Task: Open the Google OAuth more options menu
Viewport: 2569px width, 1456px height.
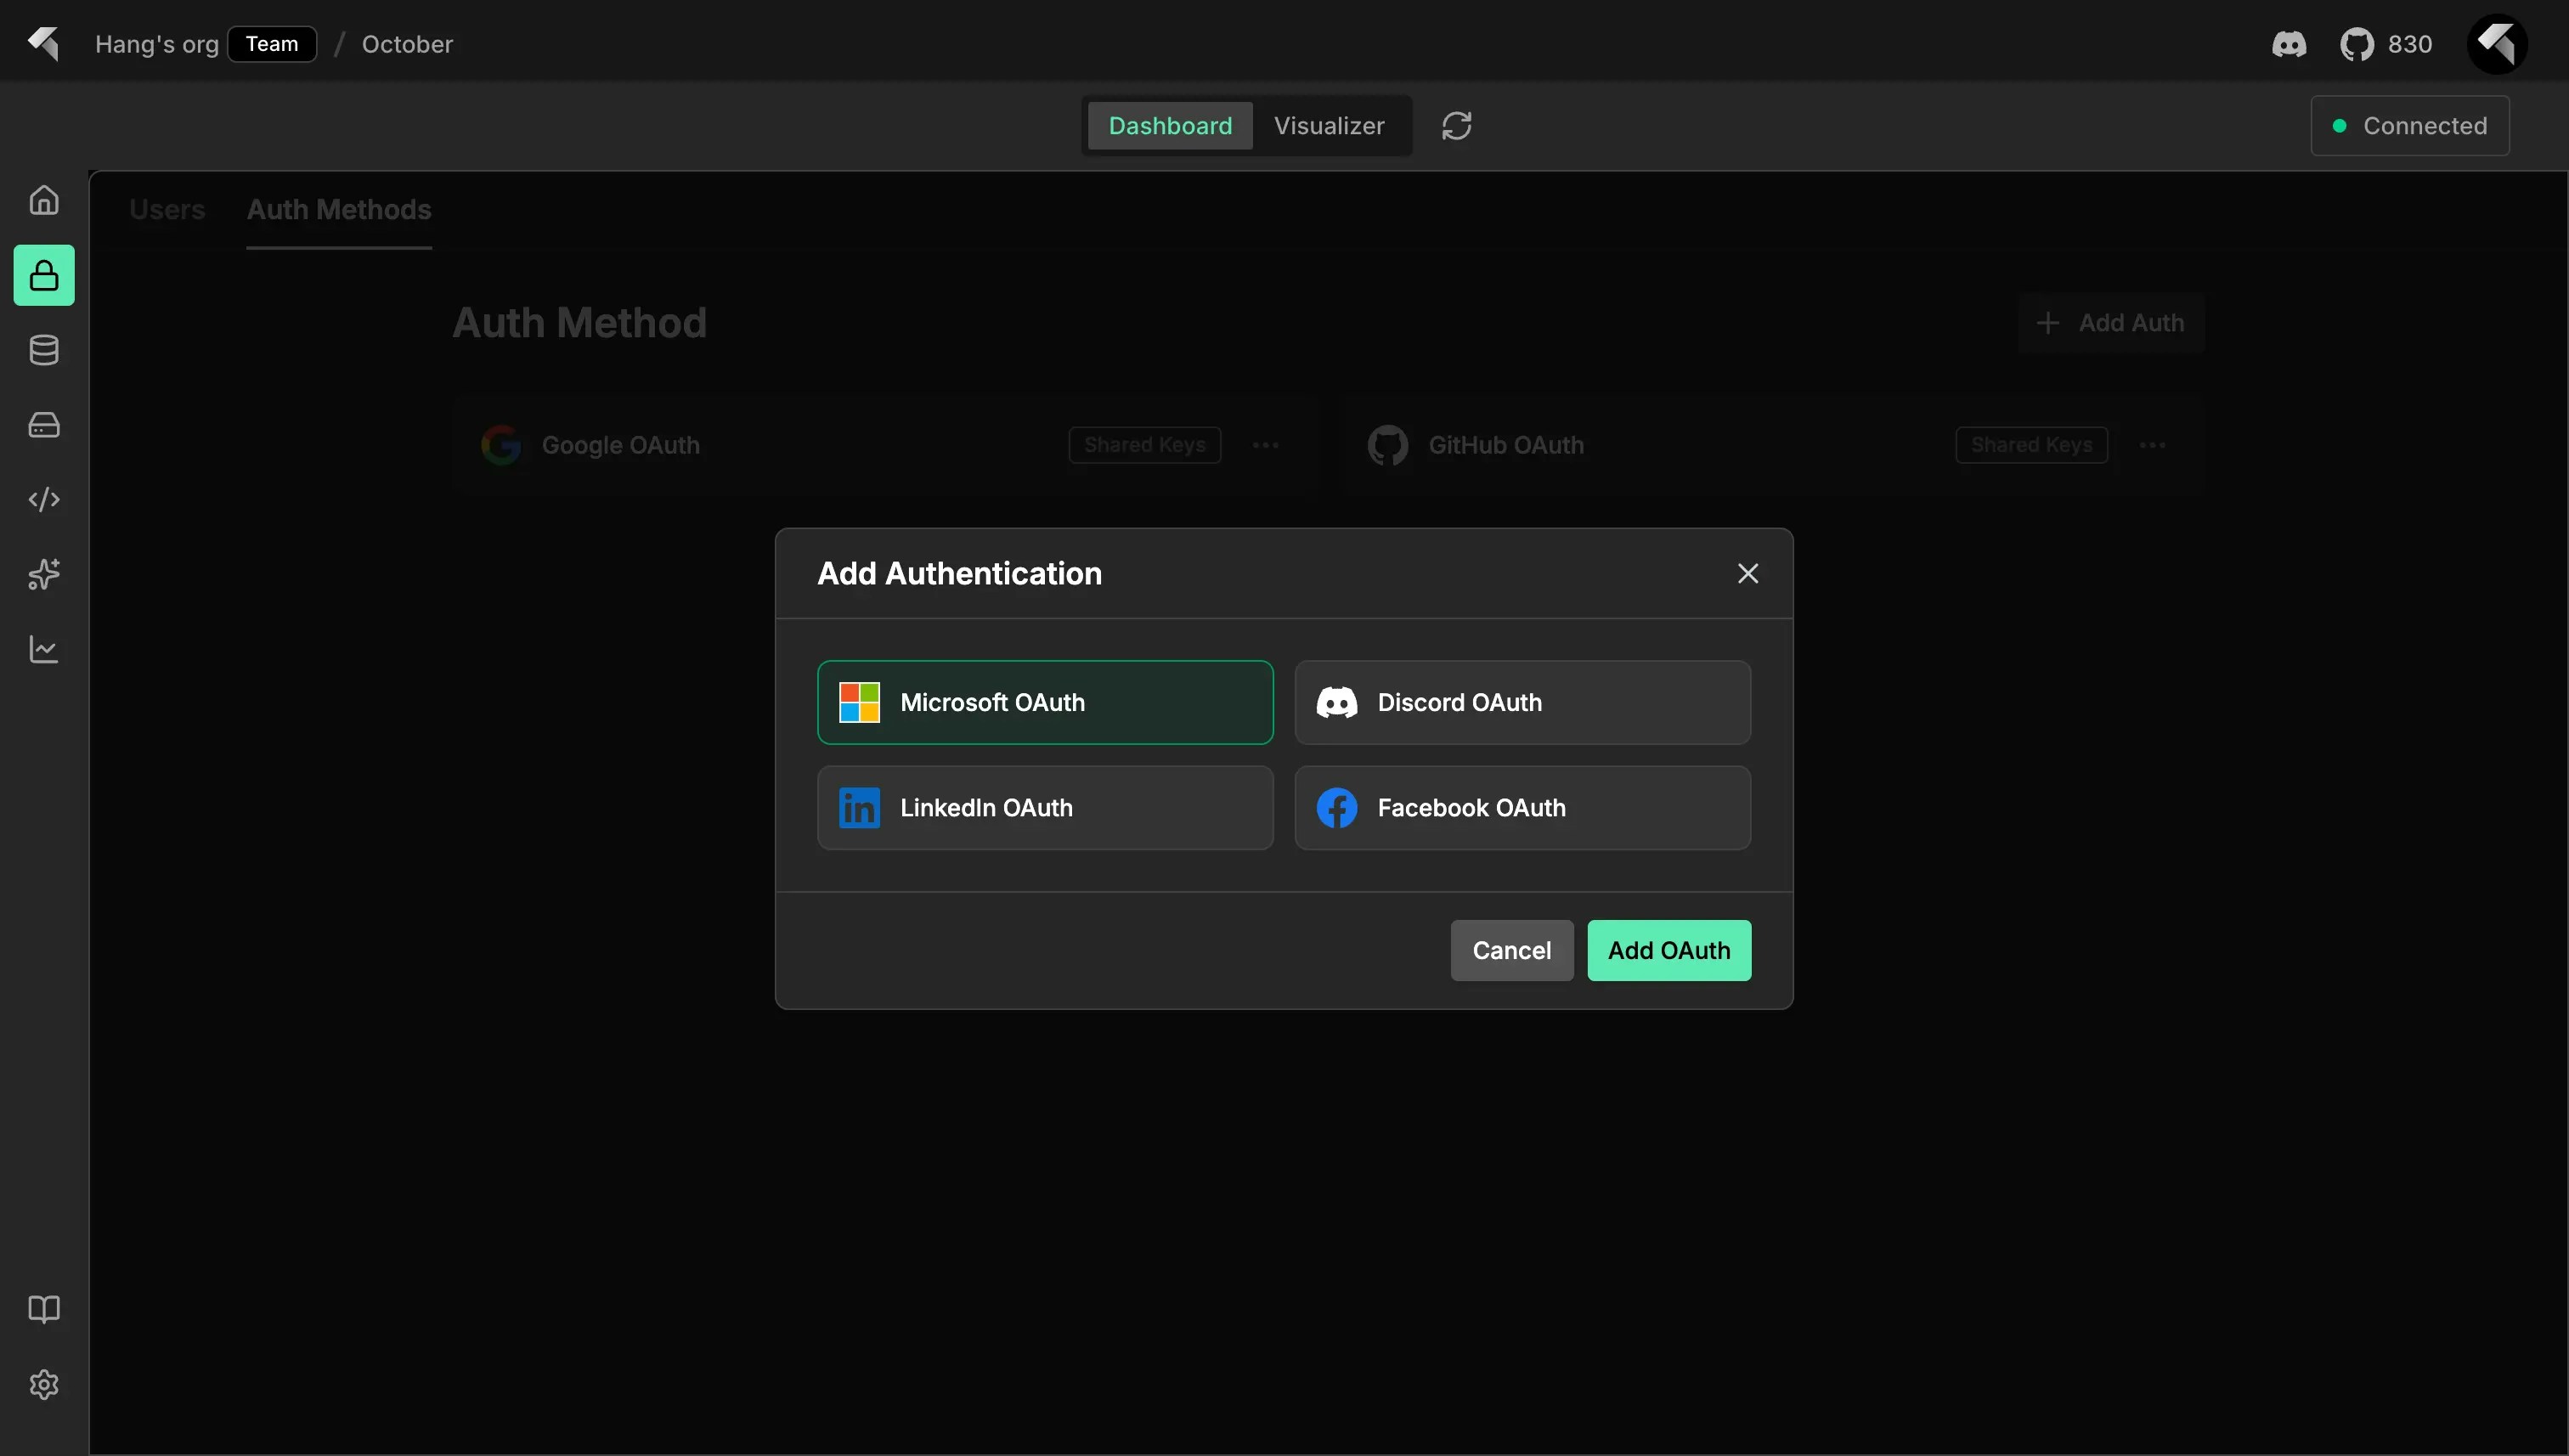Action: pyautogui.click(x=1264, y=445)
